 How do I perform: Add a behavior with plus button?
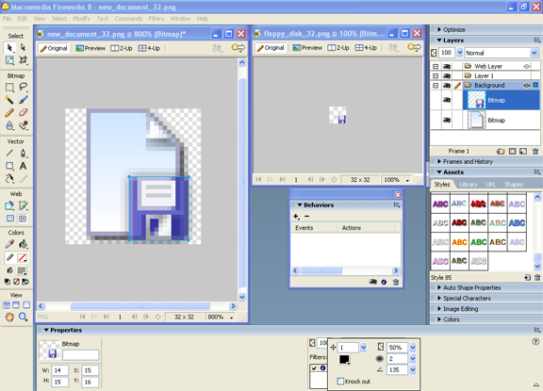pos(296,217)
